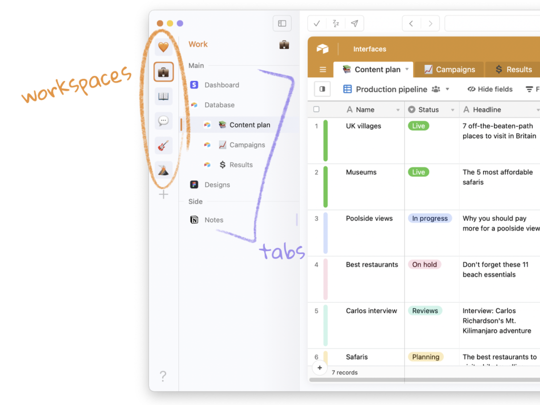Open the guitar workspace icon

coord(163,145)
